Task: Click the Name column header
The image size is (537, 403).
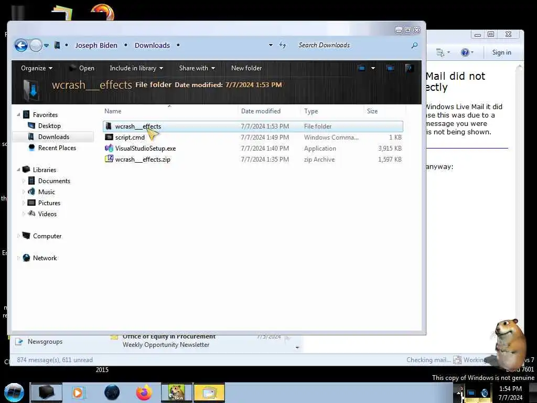Action: tap(113, 111)
